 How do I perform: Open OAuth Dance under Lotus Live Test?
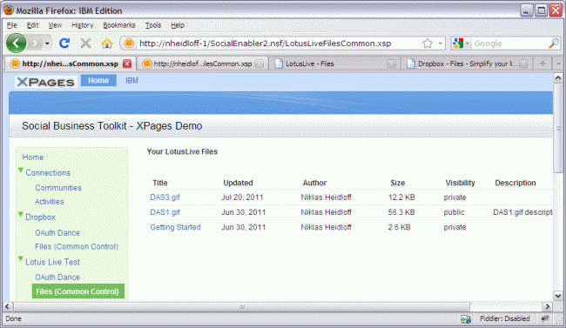click(57, 278)
